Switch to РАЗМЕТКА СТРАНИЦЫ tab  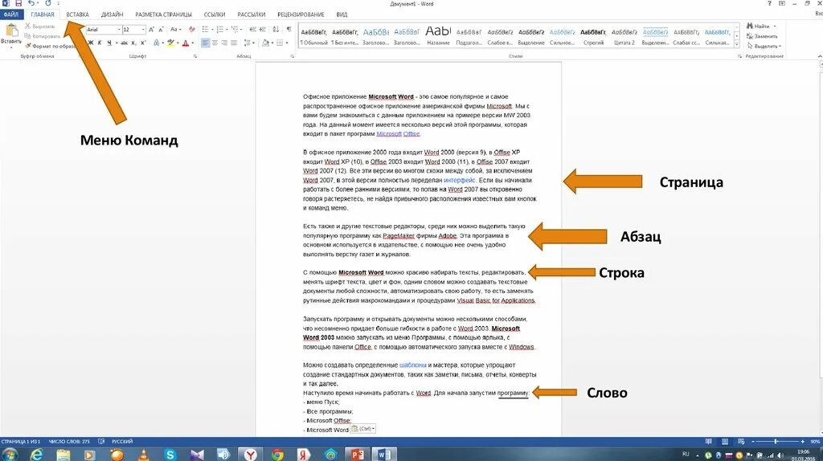pos(164,14)
